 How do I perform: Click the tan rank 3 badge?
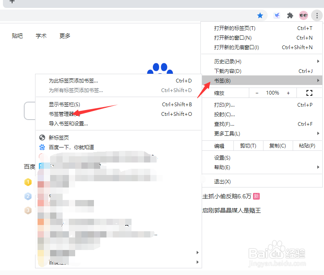[x=28, y=210]
